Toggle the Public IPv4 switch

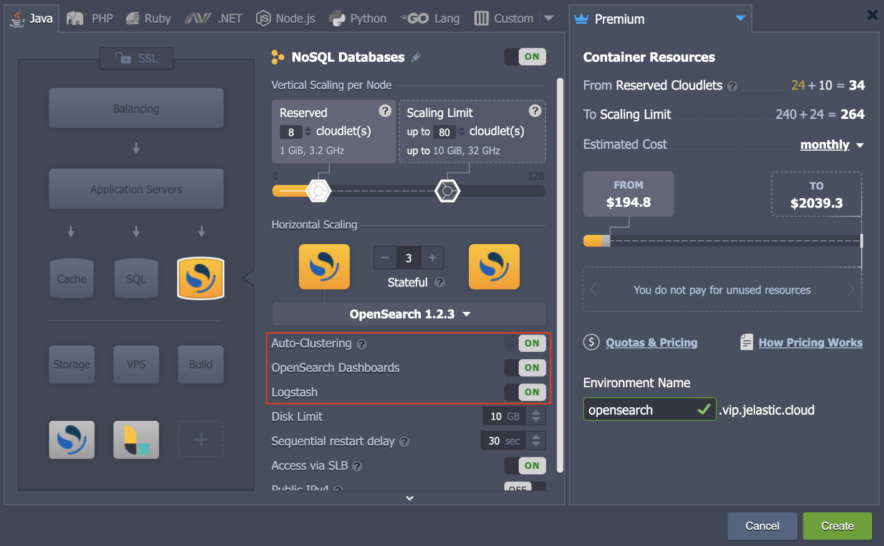click(525, 487)
